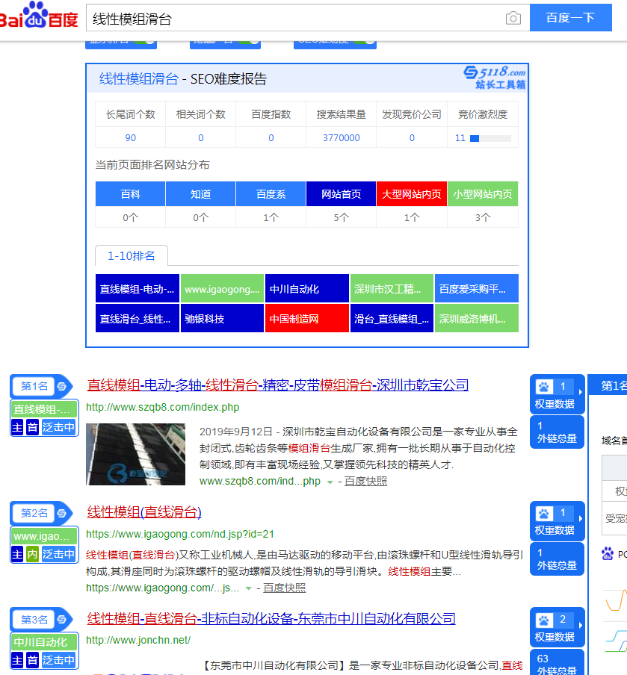Click the 线性模组滑台 keyword in report title
This screenshot has height=675, width=627.
[x=139, y=79]
